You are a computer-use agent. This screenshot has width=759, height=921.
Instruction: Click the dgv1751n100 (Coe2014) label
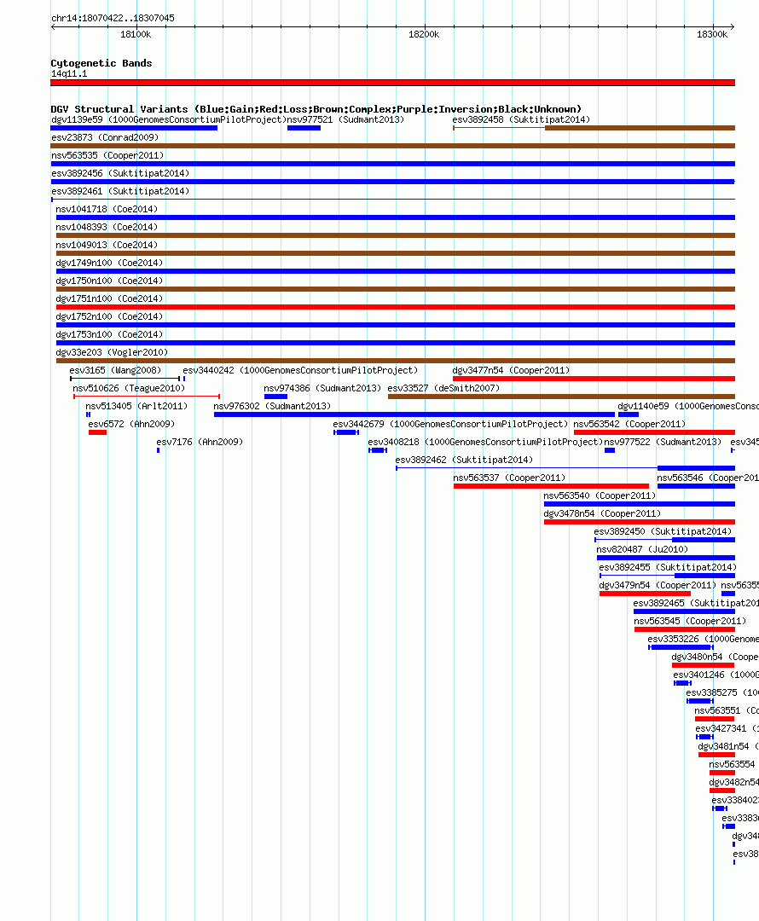coord(109,299)
